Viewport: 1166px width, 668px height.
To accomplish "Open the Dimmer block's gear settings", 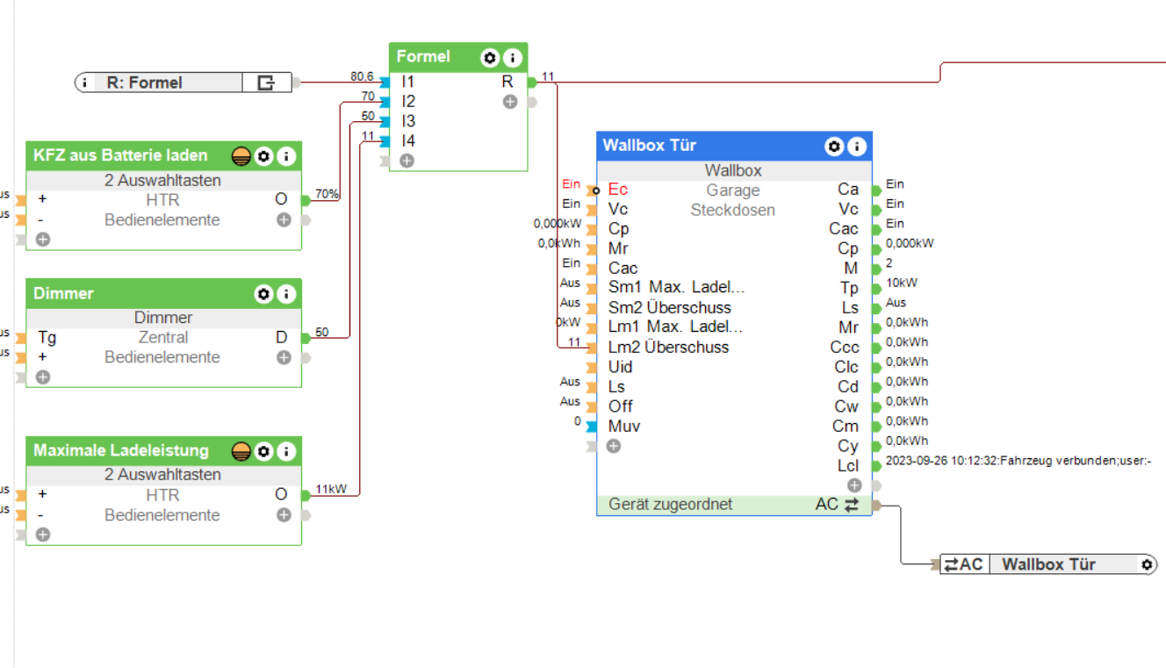I will [x=263, y=294].
